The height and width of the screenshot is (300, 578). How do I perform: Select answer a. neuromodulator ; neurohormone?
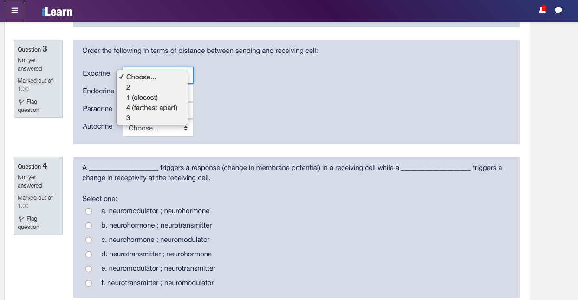pyautogui.click(x=89, y=211)
